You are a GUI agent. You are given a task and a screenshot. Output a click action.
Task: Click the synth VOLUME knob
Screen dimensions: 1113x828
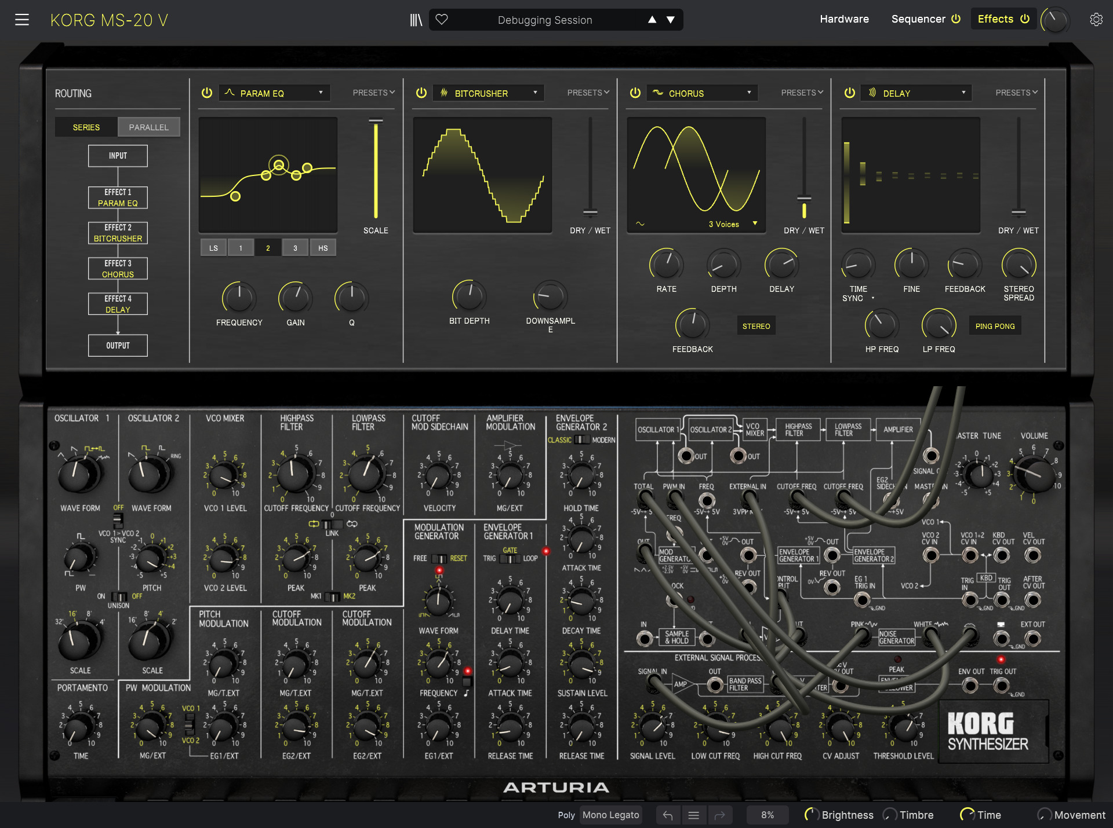(x=1034, y=474)
